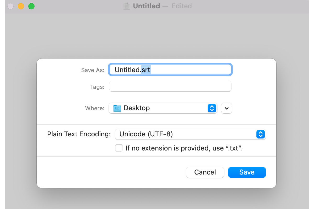
Task: Click the highlighted "srt" extension text
Action: 146,70
